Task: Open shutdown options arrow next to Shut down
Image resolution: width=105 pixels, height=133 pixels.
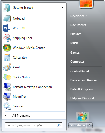Action: 90,125
